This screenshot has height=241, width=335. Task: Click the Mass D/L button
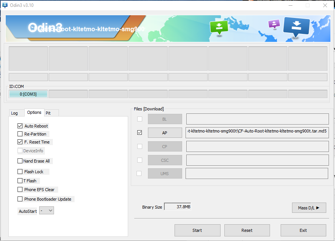tap(309, 207)
